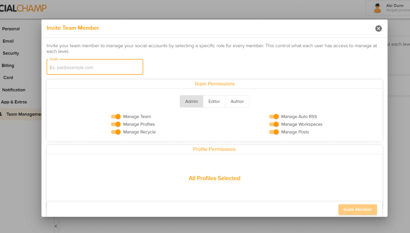The height and width of the screenshot is (233, 410).
Task: Select the Admin role tab
Action: (x=191, y=101)
